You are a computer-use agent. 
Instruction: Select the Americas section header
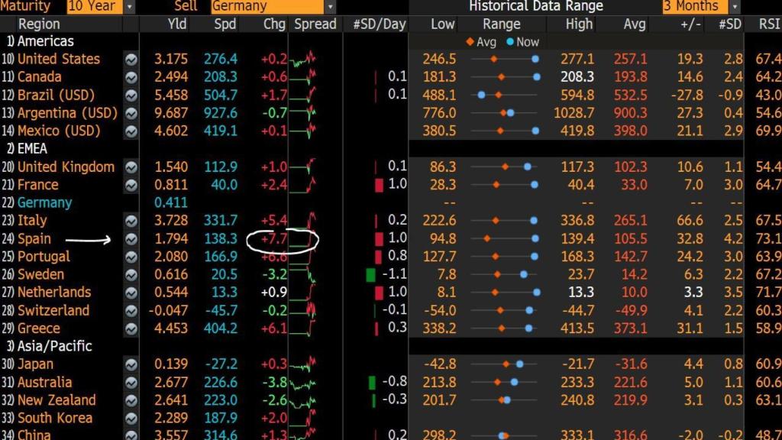tap(45, 41)
